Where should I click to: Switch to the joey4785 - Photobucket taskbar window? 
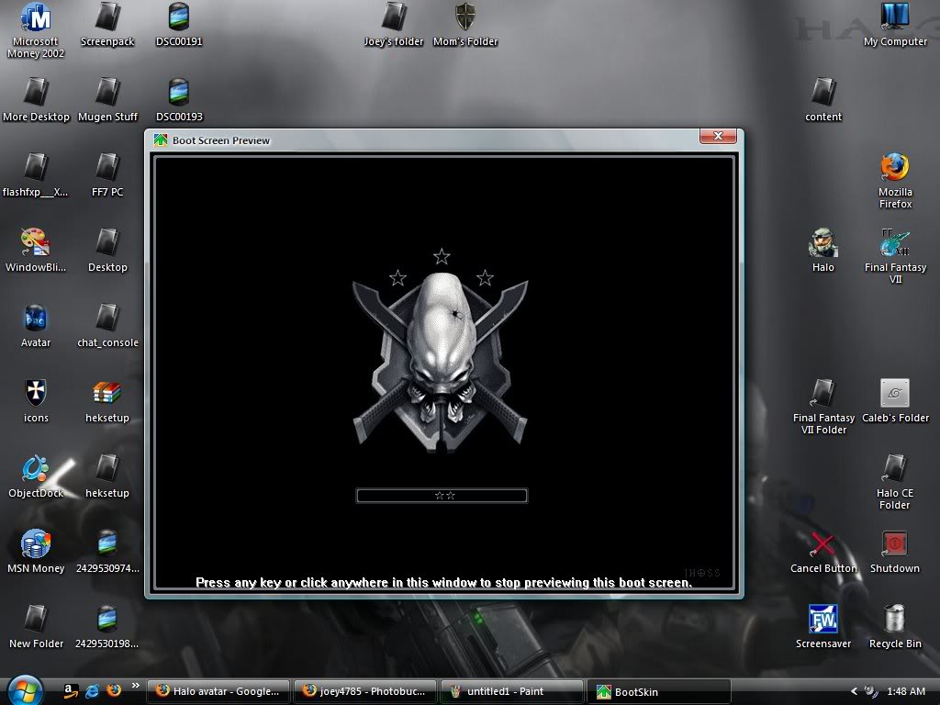[365, 691]
